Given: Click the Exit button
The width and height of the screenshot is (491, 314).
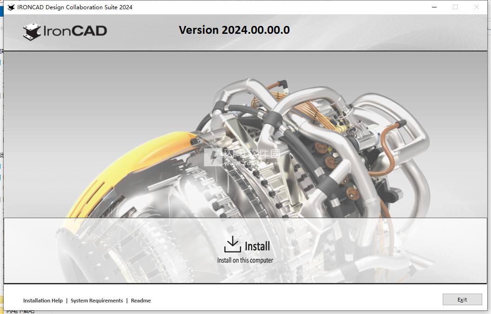Looking at the screenshot, I should point(462,300).
